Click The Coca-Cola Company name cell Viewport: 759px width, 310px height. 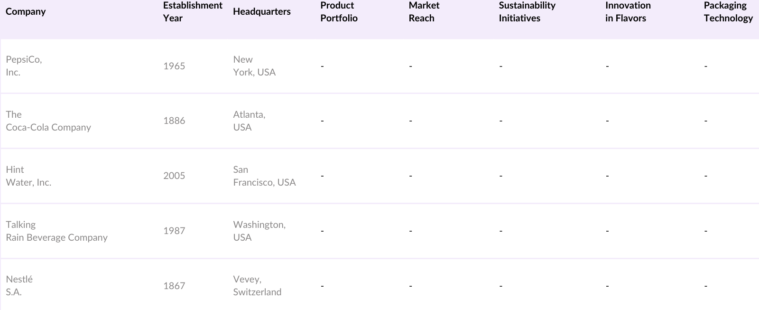point(48,121)
